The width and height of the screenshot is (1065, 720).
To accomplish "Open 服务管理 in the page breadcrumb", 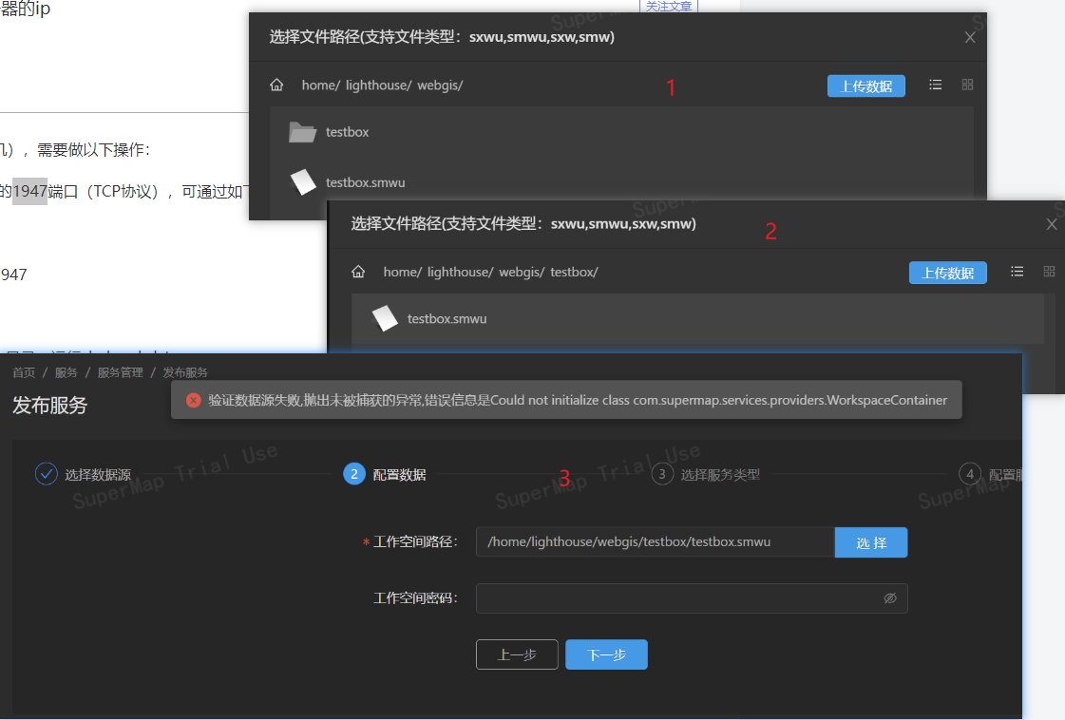I will point(121,372).
